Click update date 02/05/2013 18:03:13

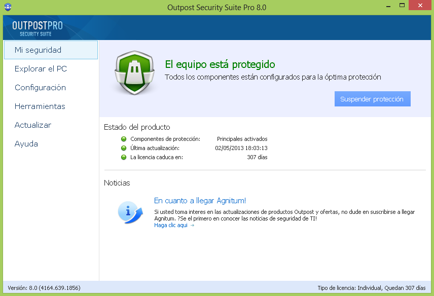pyautogui.click(x=241, y=148)
